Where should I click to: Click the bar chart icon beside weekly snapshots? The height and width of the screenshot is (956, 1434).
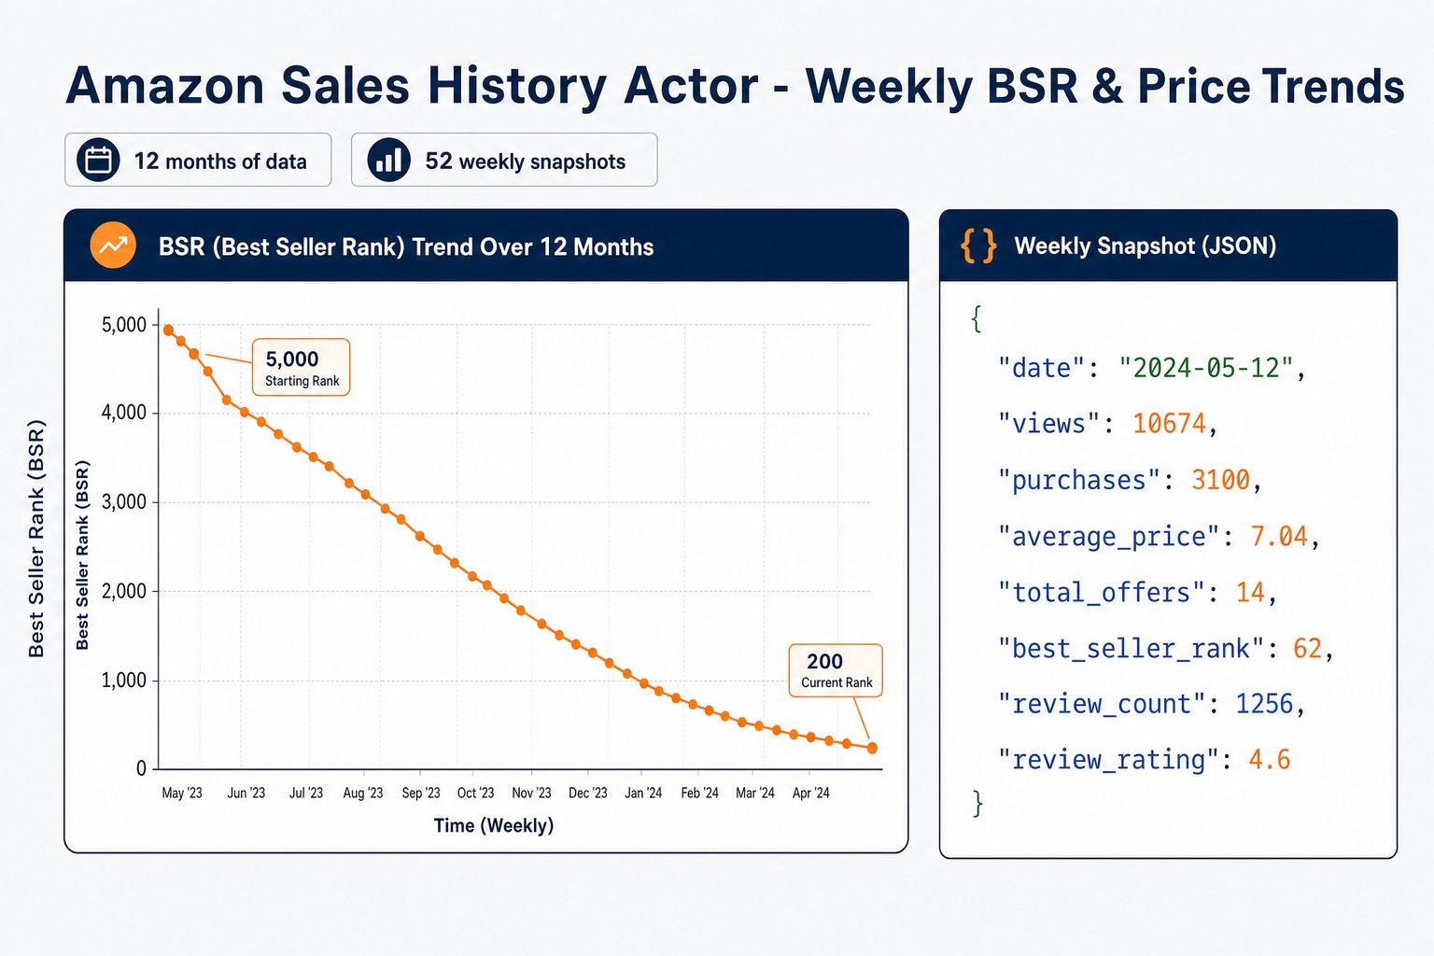tap(388, 161)
